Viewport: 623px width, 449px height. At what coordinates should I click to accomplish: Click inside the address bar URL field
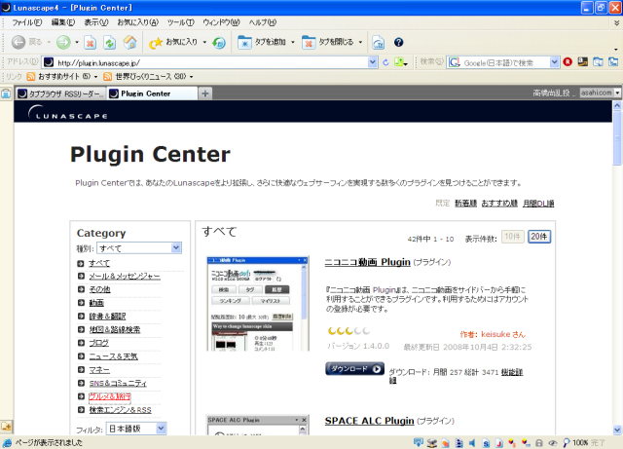point(205,62)
